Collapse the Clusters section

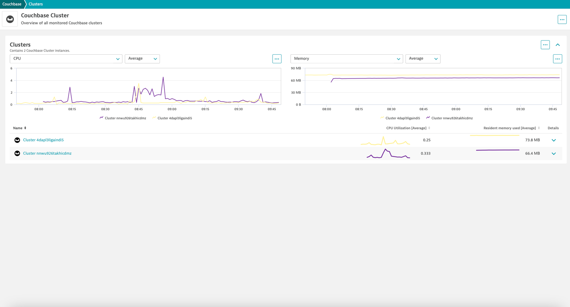[558, 45]
